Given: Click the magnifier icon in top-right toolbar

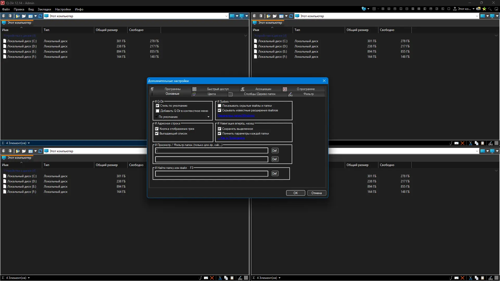Looking at the screenshot, I should click(490, 9).
